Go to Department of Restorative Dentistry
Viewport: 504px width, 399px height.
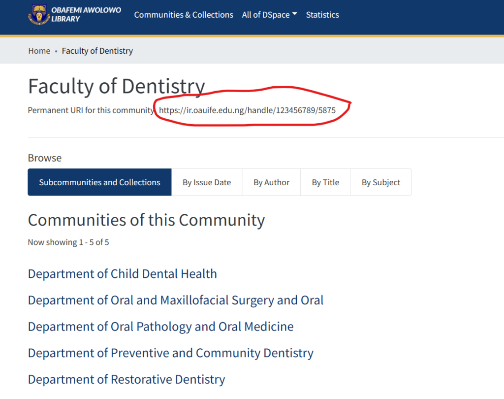point(126,380)
